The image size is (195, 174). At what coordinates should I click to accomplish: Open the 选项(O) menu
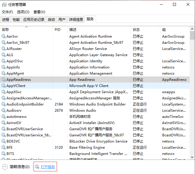point(23,12)
